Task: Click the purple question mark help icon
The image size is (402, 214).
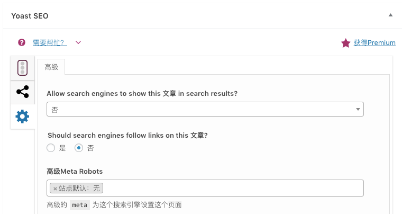Action: pyautogui.click(x=22, y=42)
